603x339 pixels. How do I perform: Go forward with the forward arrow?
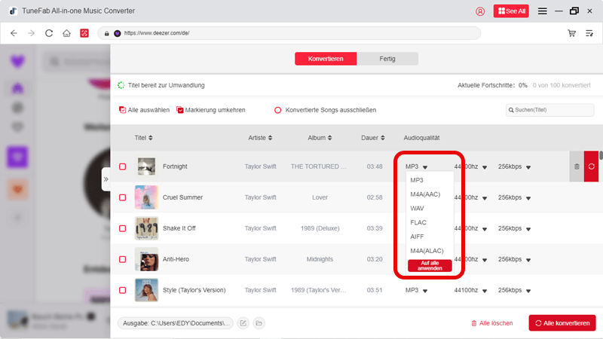click(x=31, y=33)
